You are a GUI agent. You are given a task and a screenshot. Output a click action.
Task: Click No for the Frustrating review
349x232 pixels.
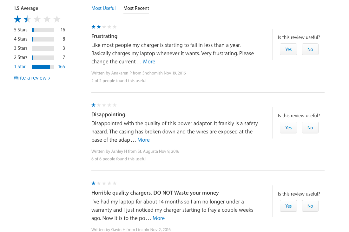coord(310,49)
